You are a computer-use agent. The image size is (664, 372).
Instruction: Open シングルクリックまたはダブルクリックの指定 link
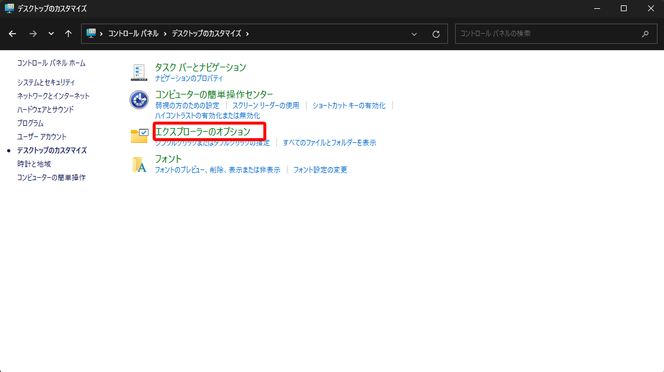point(212,143)
